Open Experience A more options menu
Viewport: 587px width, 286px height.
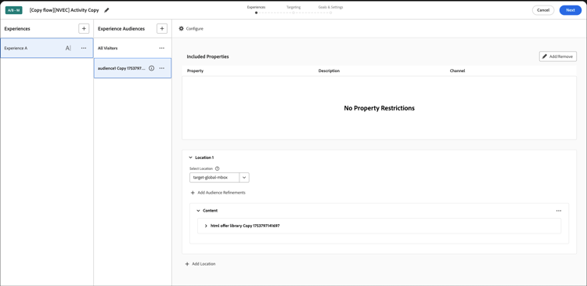point(84,48)
